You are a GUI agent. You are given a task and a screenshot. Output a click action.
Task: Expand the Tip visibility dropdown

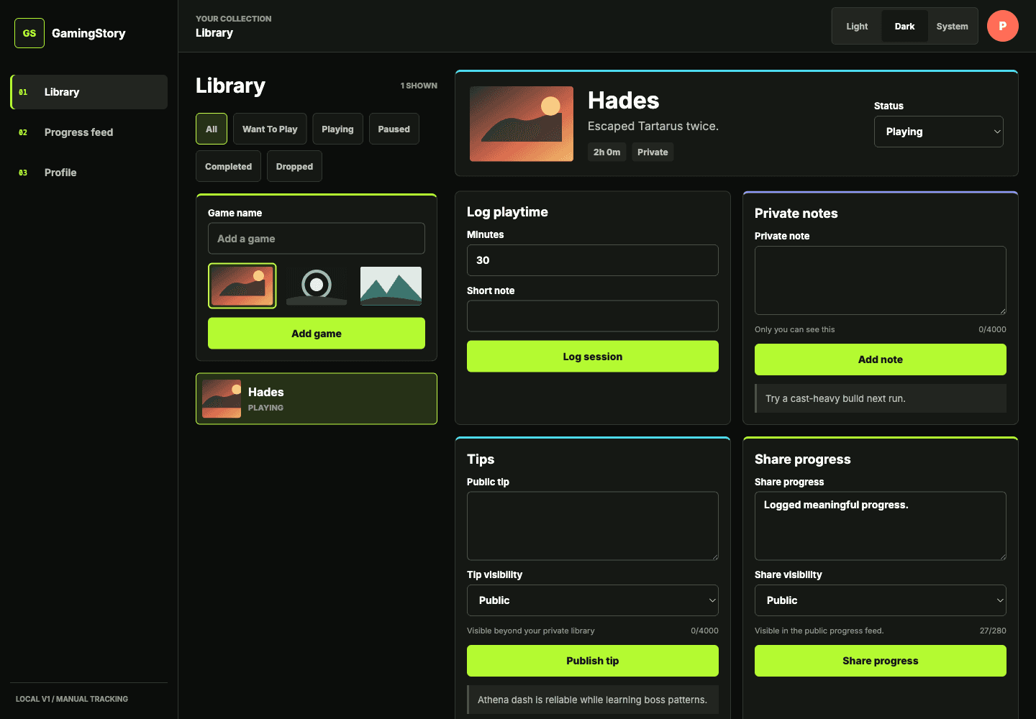(x=593, y=600)
